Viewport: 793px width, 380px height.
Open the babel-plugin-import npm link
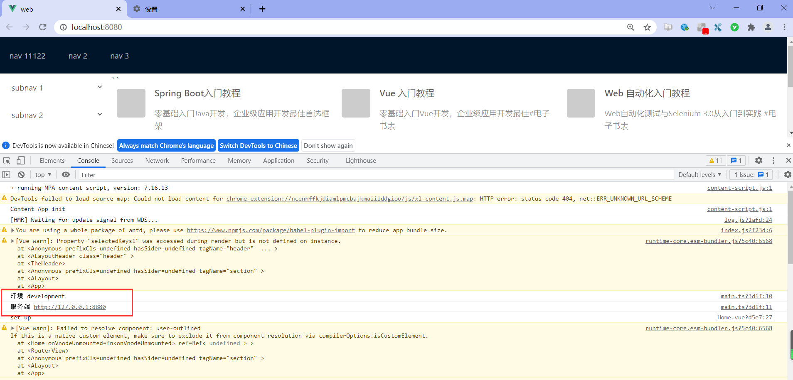pyautogui.click(x=271, y=230)
